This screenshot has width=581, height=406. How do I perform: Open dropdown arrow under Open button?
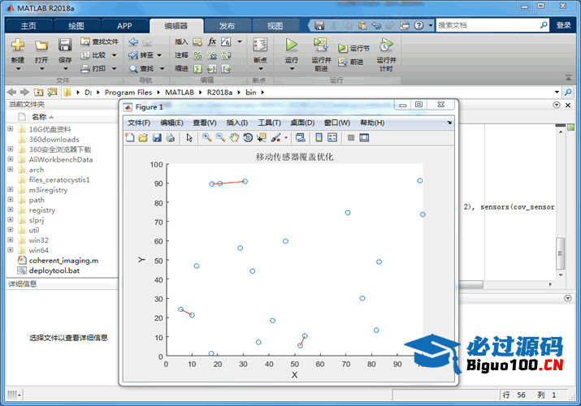pyautogui.click(x=41, y=68)
